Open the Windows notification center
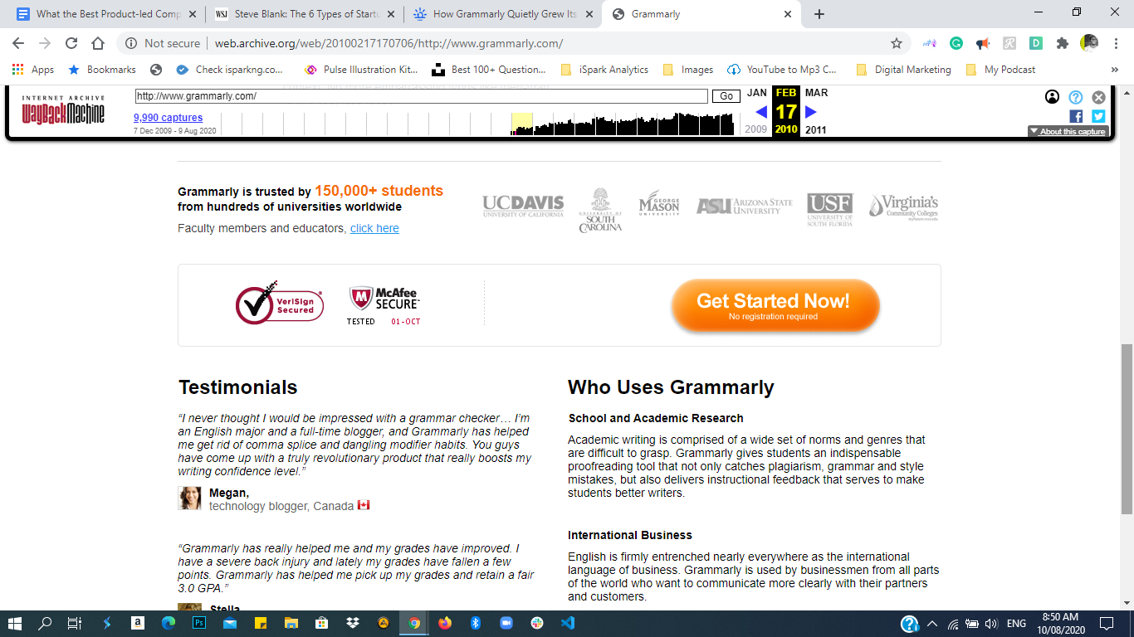 click(1106, 622)
